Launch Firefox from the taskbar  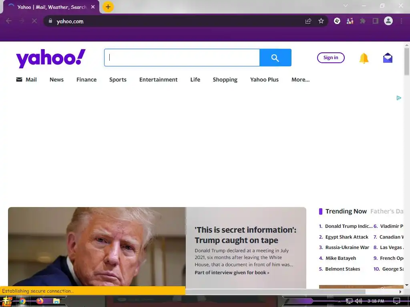click(40, 301)
